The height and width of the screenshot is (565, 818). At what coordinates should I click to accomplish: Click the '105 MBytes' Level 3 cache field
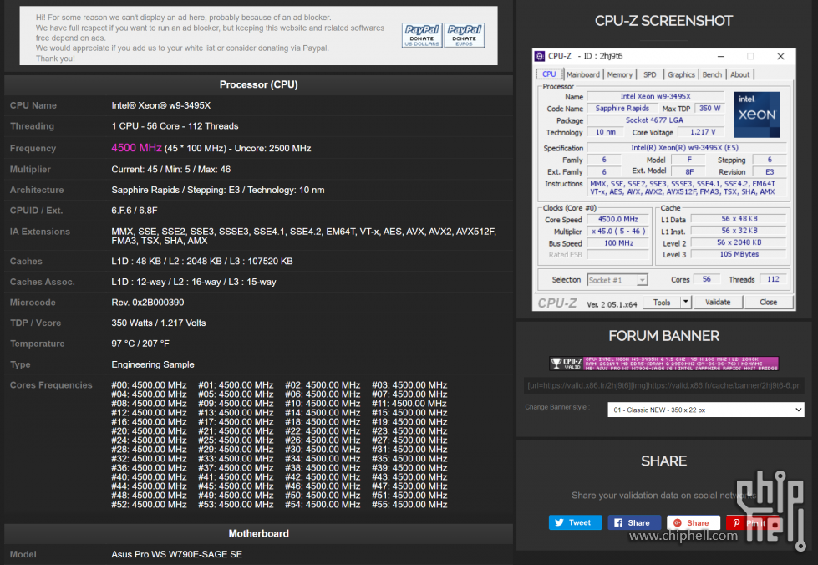739,255
